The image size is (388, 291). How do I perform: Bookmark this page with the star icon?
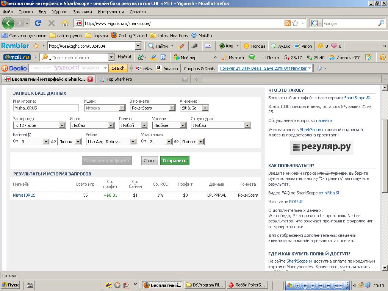click(295, 23)
